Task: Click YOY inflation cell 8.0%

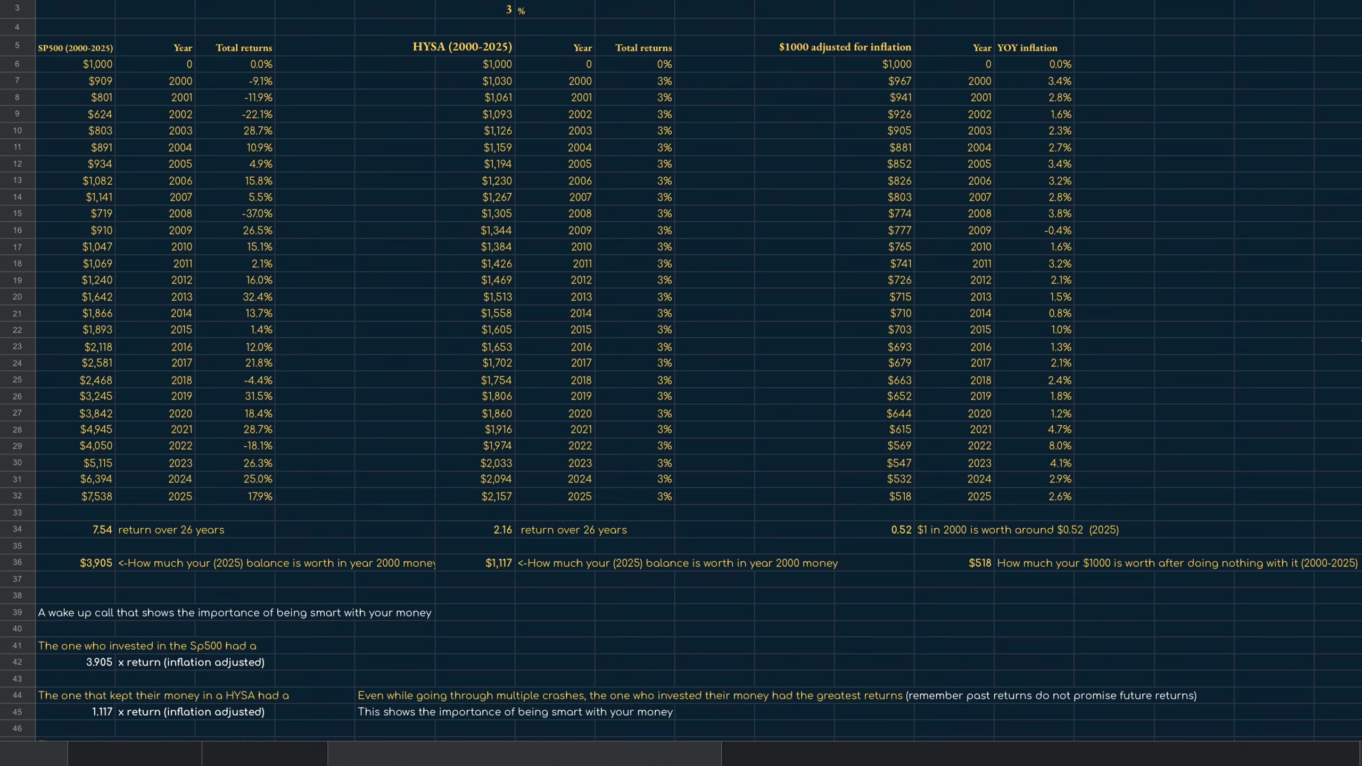Action: click(1034, 446)
